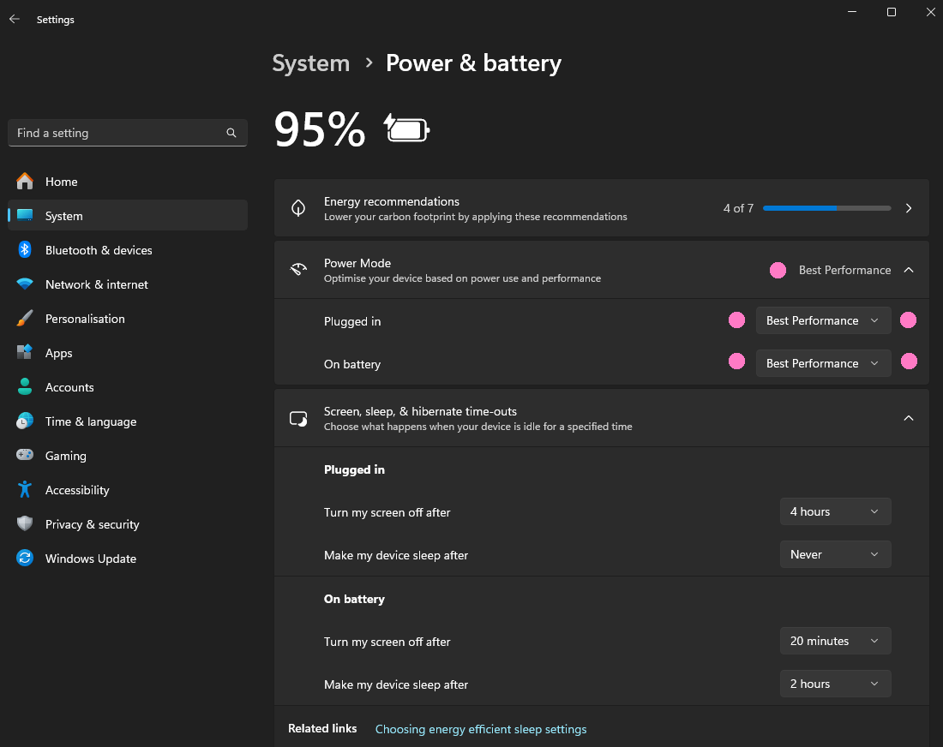Collapse the Power Mode section
The width and height of the screenshot is (943, 747).
click(909, 270)
